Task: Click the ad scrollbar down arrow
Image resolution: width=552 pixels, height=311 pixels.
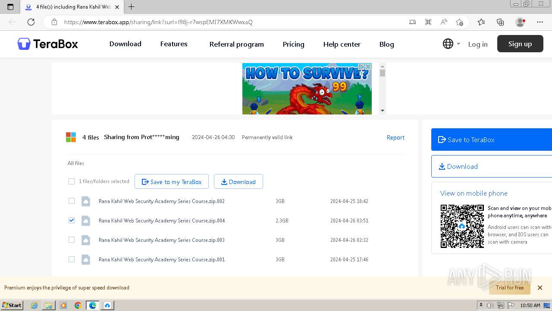Action: coord(382,111)
